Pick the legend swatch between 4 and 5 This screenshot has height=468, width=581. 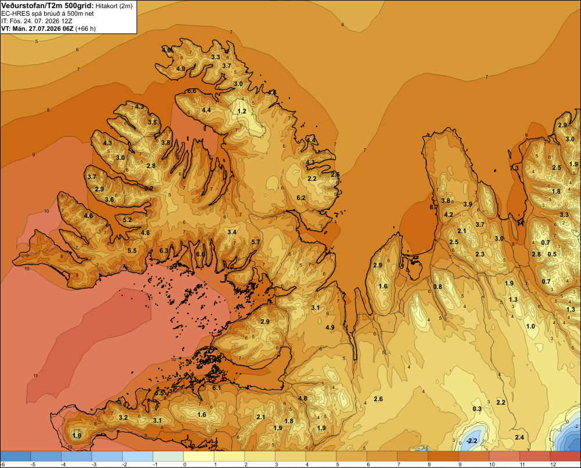click(x=321, y=456)
